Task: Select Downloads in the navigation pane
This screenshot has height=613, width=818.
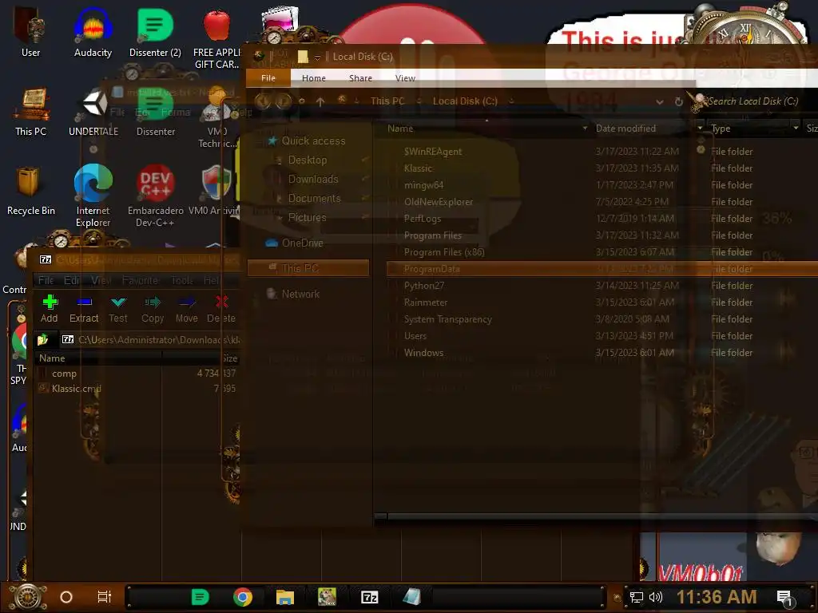Action: [313, 180]
